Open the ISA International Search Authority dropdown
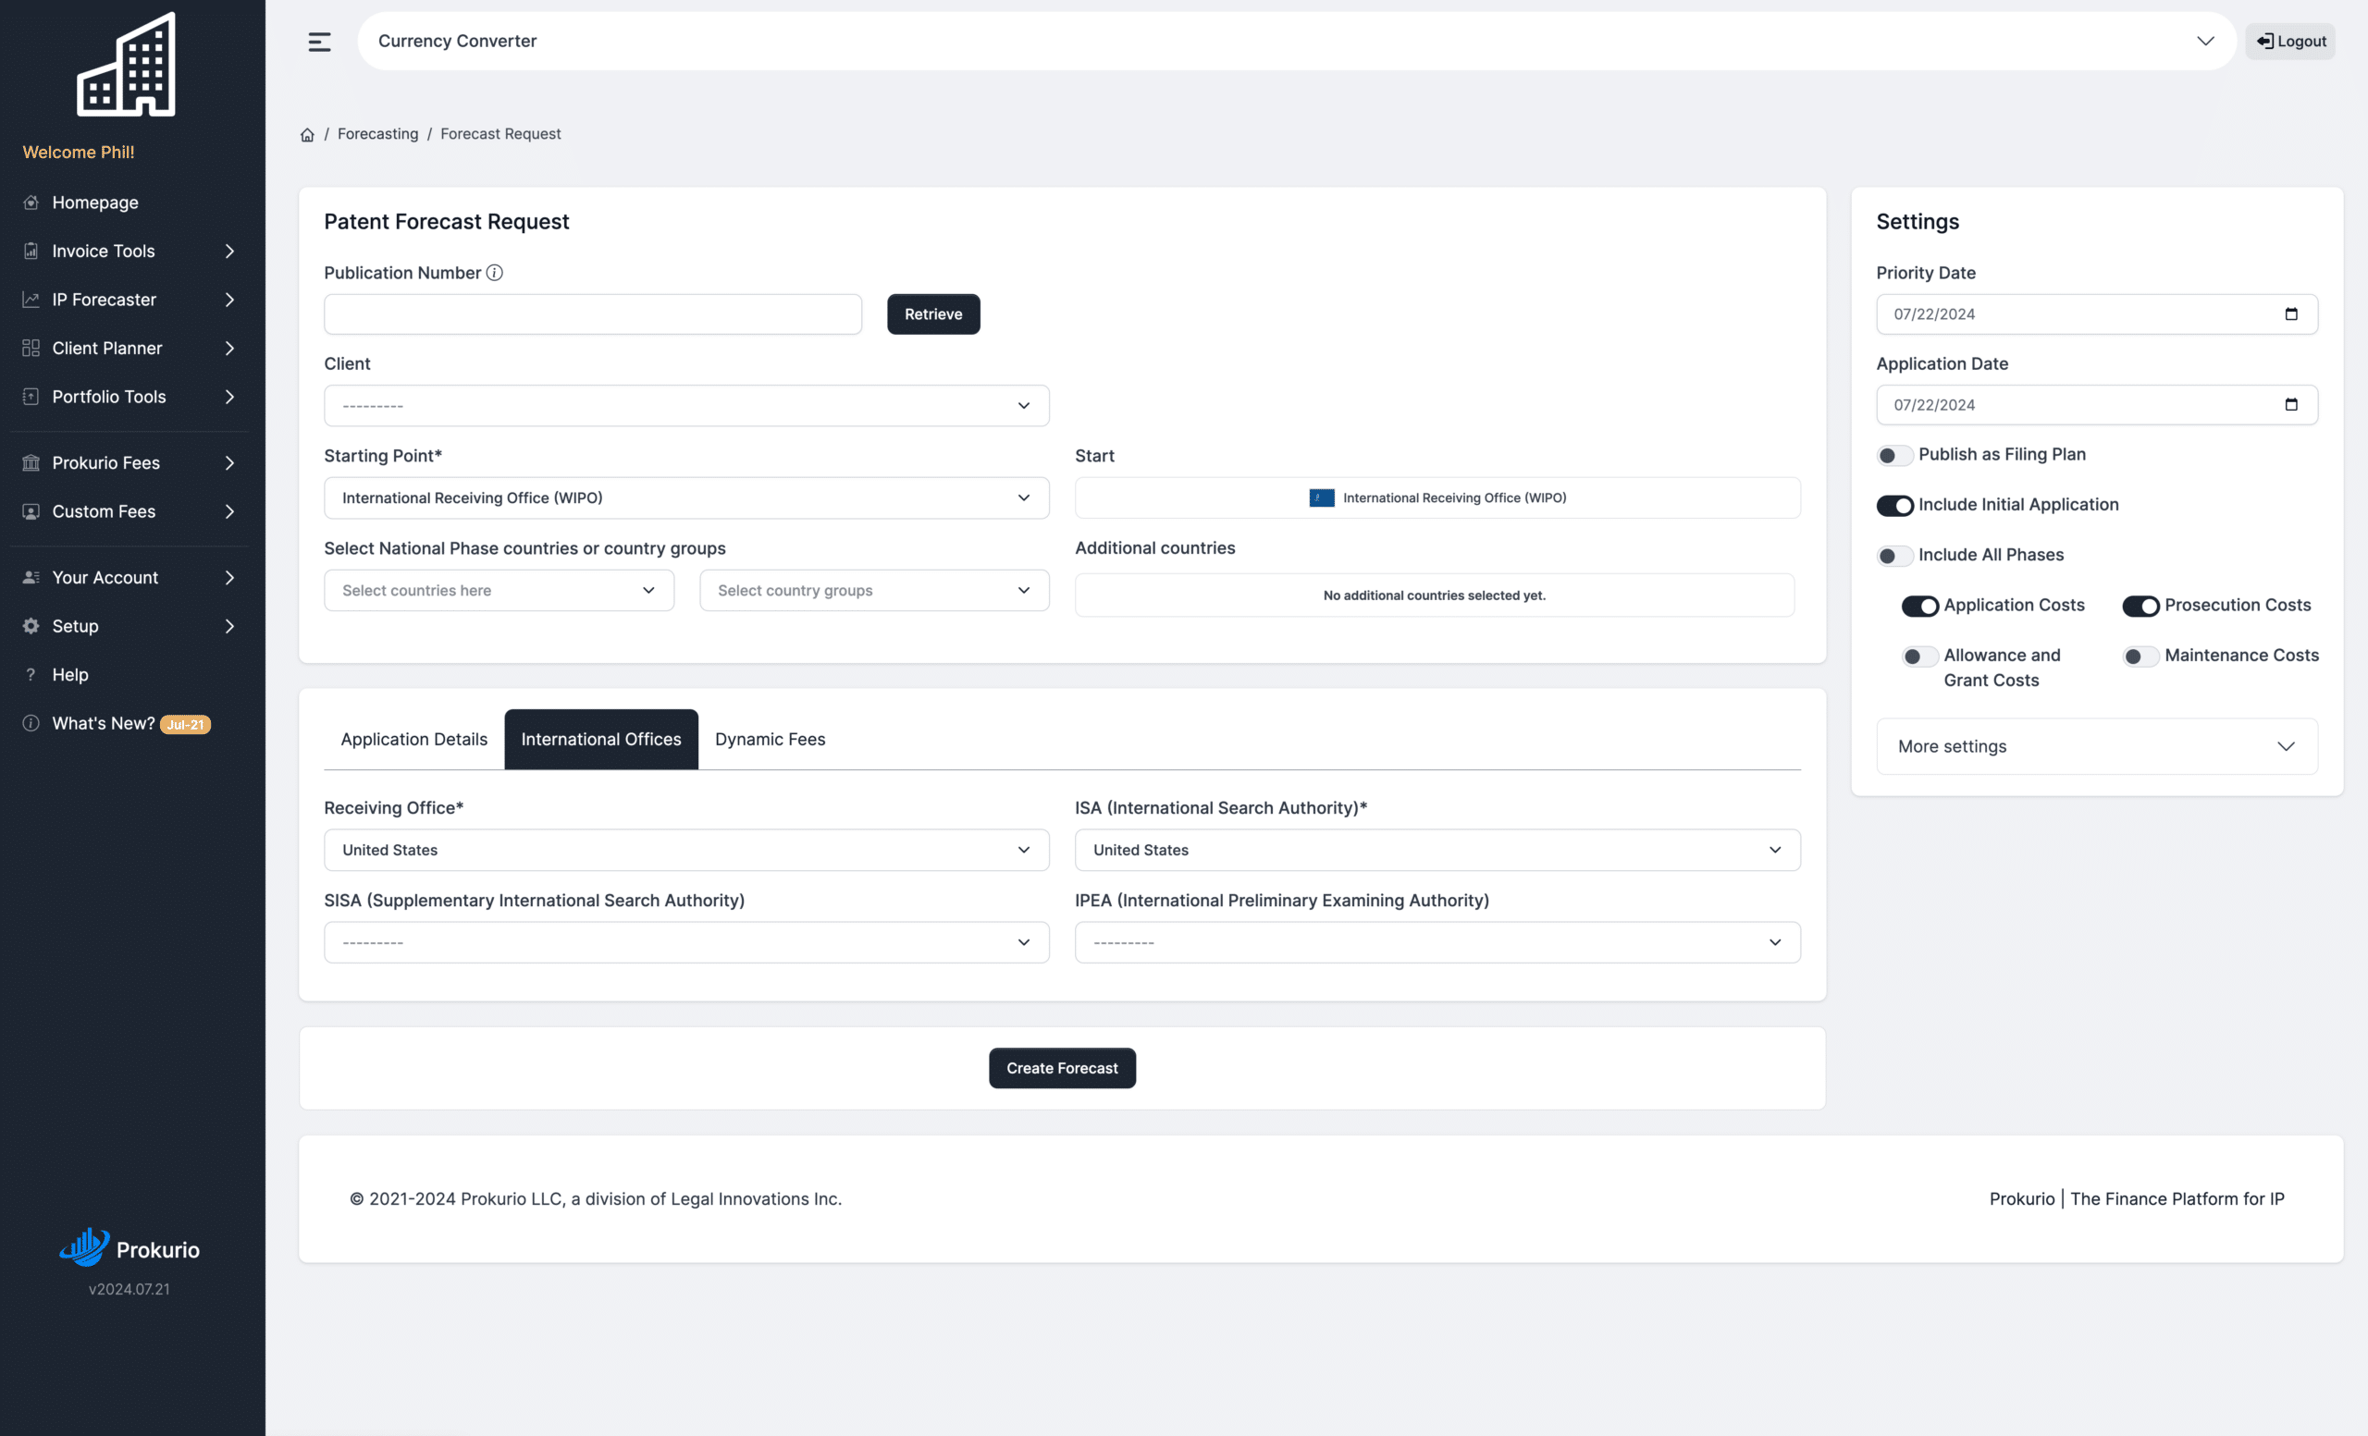2368x1436 pixels. point(1437,850)
